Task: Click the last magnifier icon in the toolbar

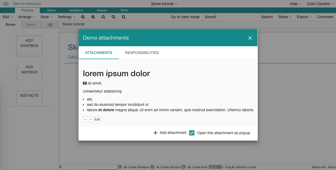Action: pyautogui.click(x=124, y=17)
